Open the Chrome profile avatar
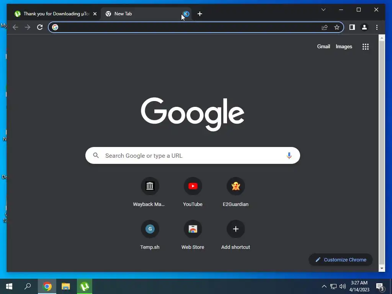 364,27
